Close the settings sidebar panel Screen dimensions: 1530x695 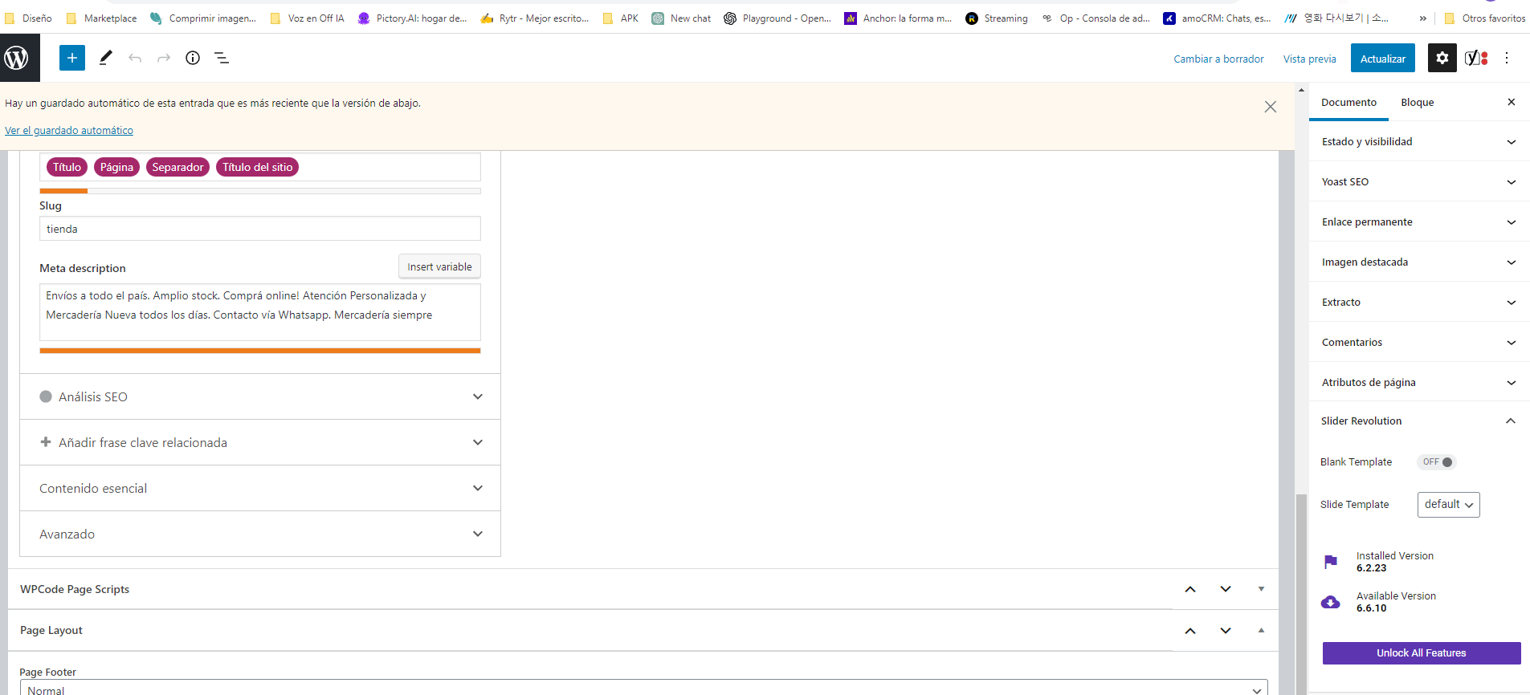pos(1512,102)
